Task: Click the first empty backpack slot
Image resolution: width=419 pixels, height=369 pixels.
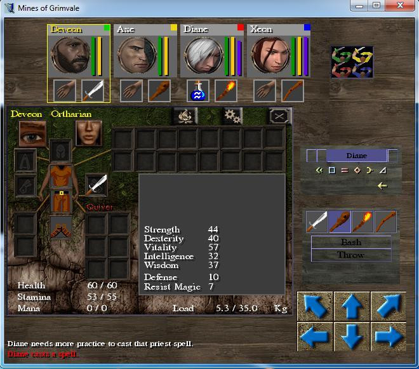Action: click(123, 138)
